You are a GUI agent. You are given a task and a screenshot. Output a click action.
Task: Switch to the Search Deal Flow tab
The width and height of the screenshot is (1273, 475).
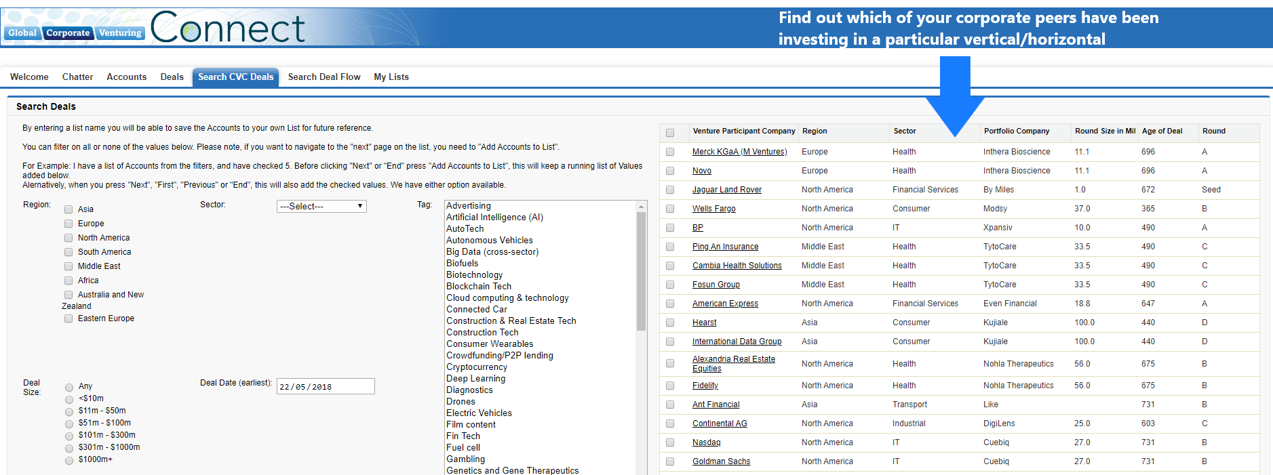[324, 77]
